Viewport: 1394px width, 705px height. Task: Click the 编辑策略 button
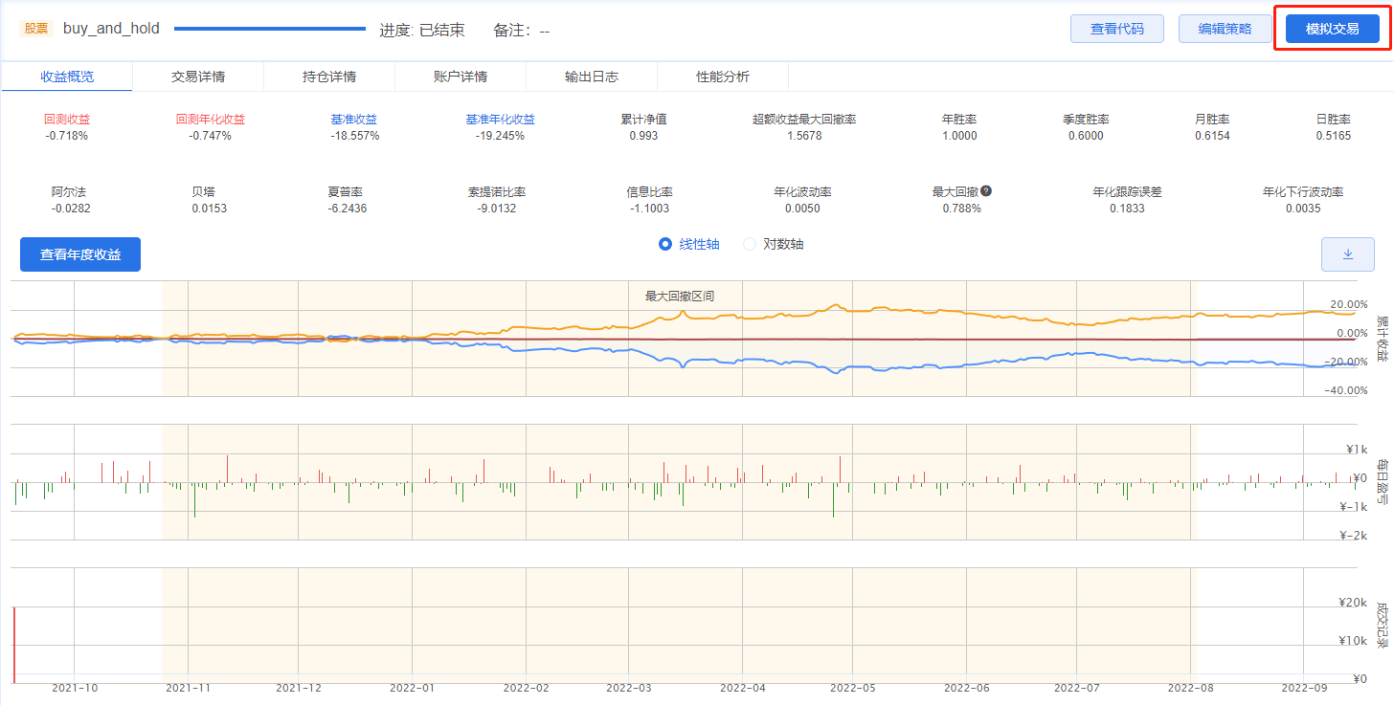click(x=1225, y=29)
